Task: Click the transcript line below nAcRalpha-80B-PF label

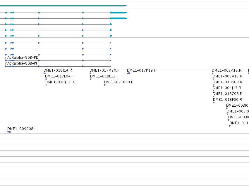Action: coord(58,66)
